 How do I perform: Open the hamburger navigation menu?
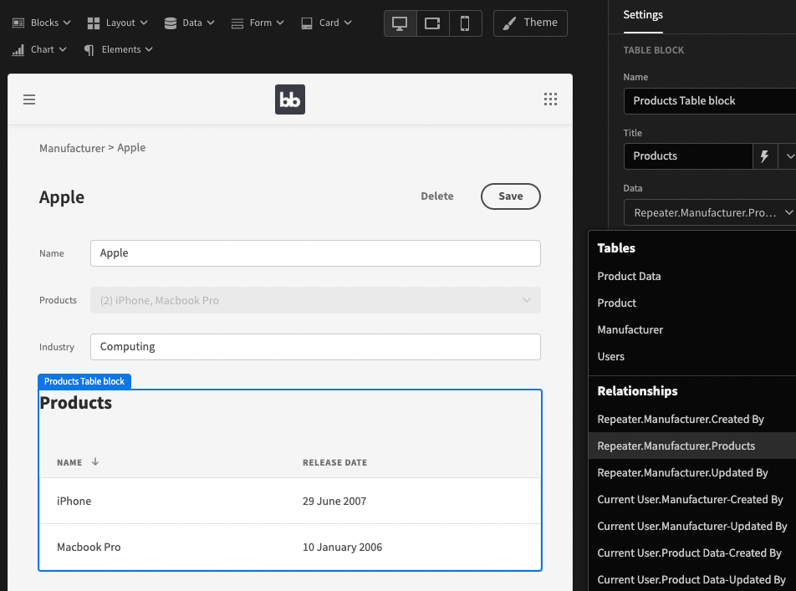pos(29,99)
